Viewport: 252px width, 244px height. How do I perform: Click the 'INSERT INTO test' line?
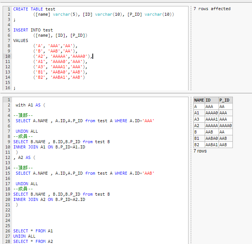coord(33,30)
